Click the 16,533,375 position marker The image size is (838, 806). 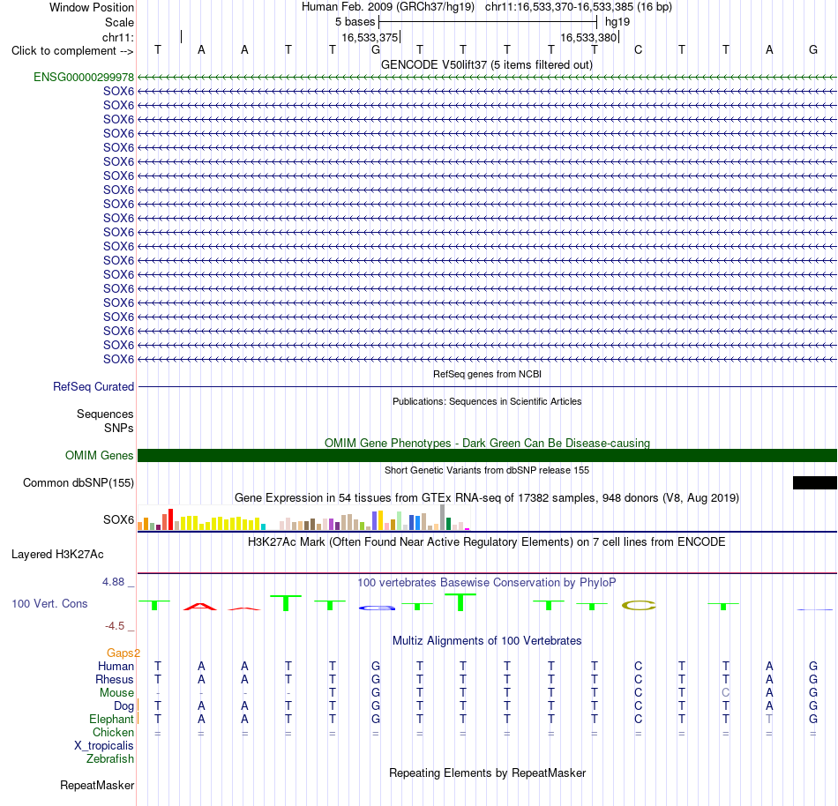point(370,37)
